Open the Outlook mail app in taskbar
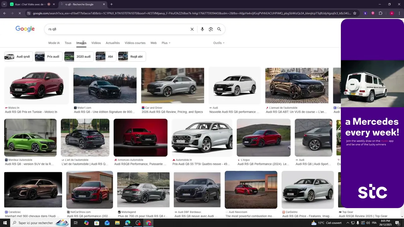 click(107, 223)
